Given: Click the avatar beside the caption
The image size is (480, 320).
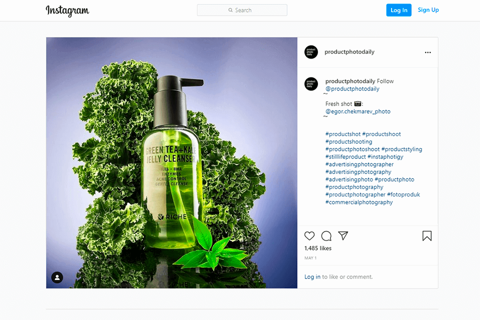Looking at the screenshot, I should (311, 84).
